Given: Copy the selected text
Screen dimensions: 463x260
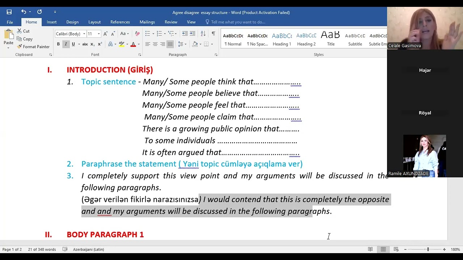Looking at the screenshot, I should point(25,39).
